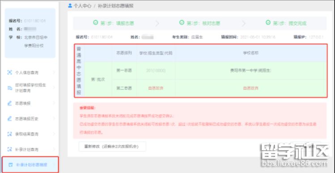This screenshot has width=335, height=173.
Task: Expand the 补录计划志愿填报 chevron
Action: coord(54,165)
